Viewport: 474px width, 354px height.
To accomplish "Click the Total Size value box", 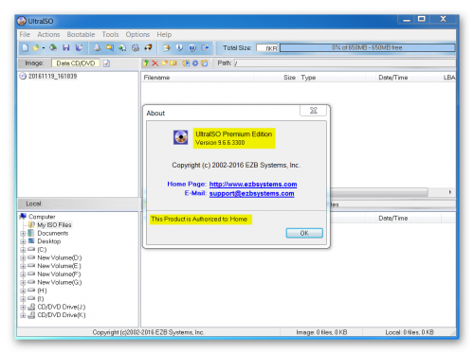I will [267, 48].
